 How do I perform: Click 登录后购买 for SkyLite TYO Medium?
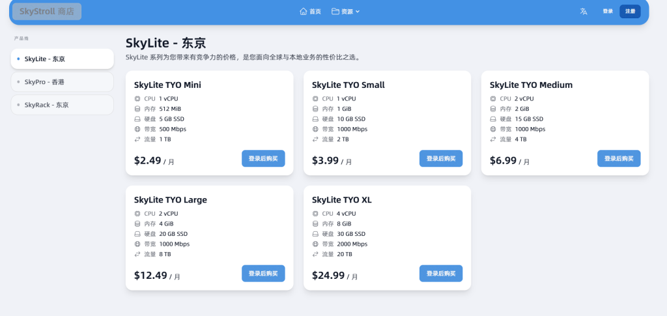click(619, 158)
